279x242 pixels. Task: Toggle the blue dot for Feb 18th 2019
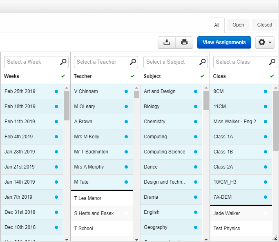[56, 107]
